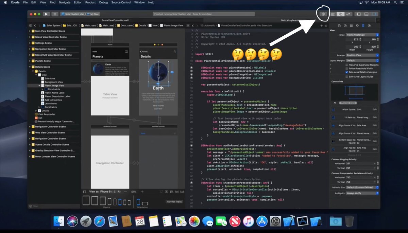Switch to SceneViewController.swift tab

[x=116, y=20]
